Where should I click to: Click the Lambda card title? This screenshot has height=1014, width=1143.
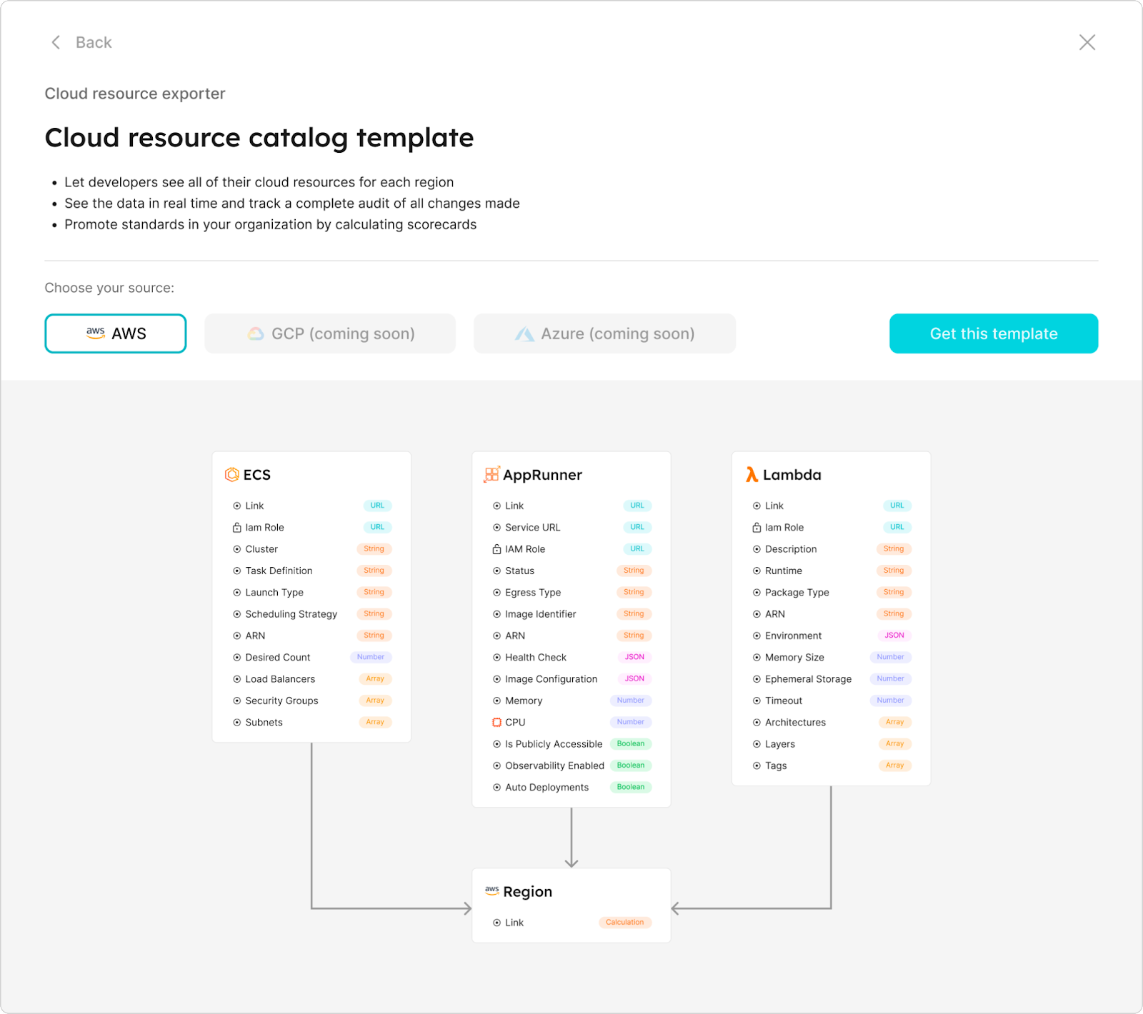792,475
